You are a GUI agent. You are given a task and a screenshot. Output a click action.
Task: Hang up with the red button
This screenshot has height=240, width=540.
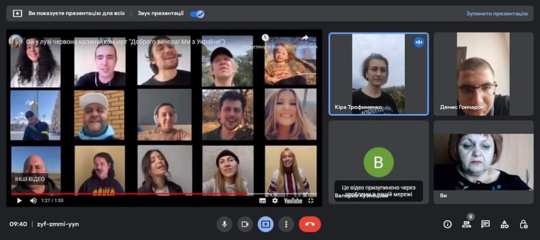pyautogui.click(x=310, y=224)
